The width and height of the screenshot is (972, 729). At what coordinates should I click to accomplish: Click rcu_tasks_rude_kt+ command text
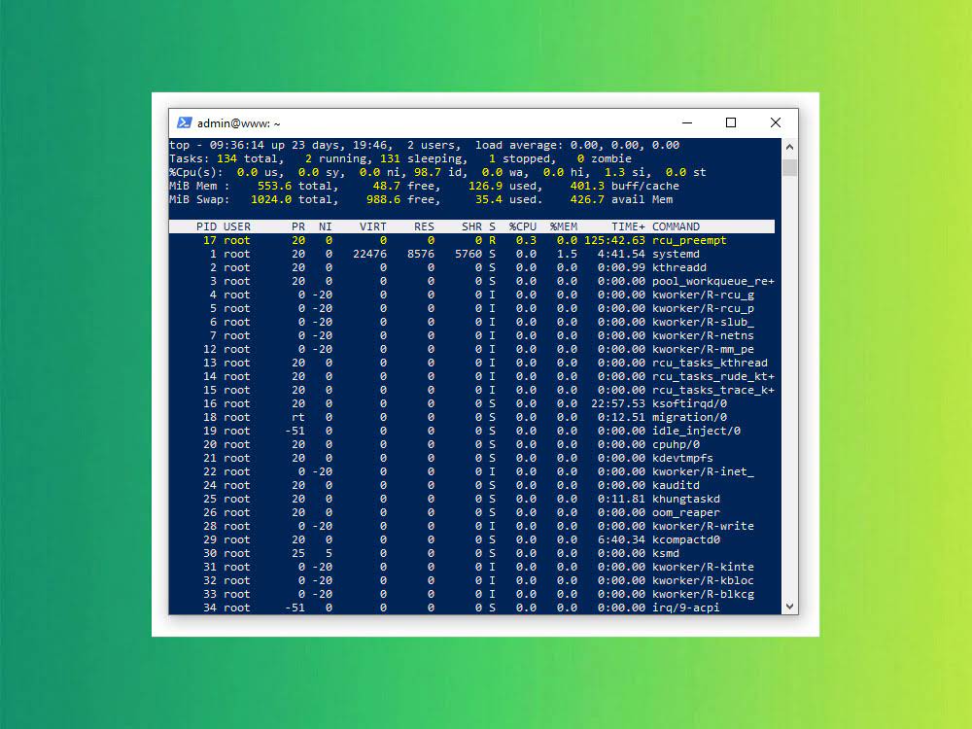click(x=713, y=377)
